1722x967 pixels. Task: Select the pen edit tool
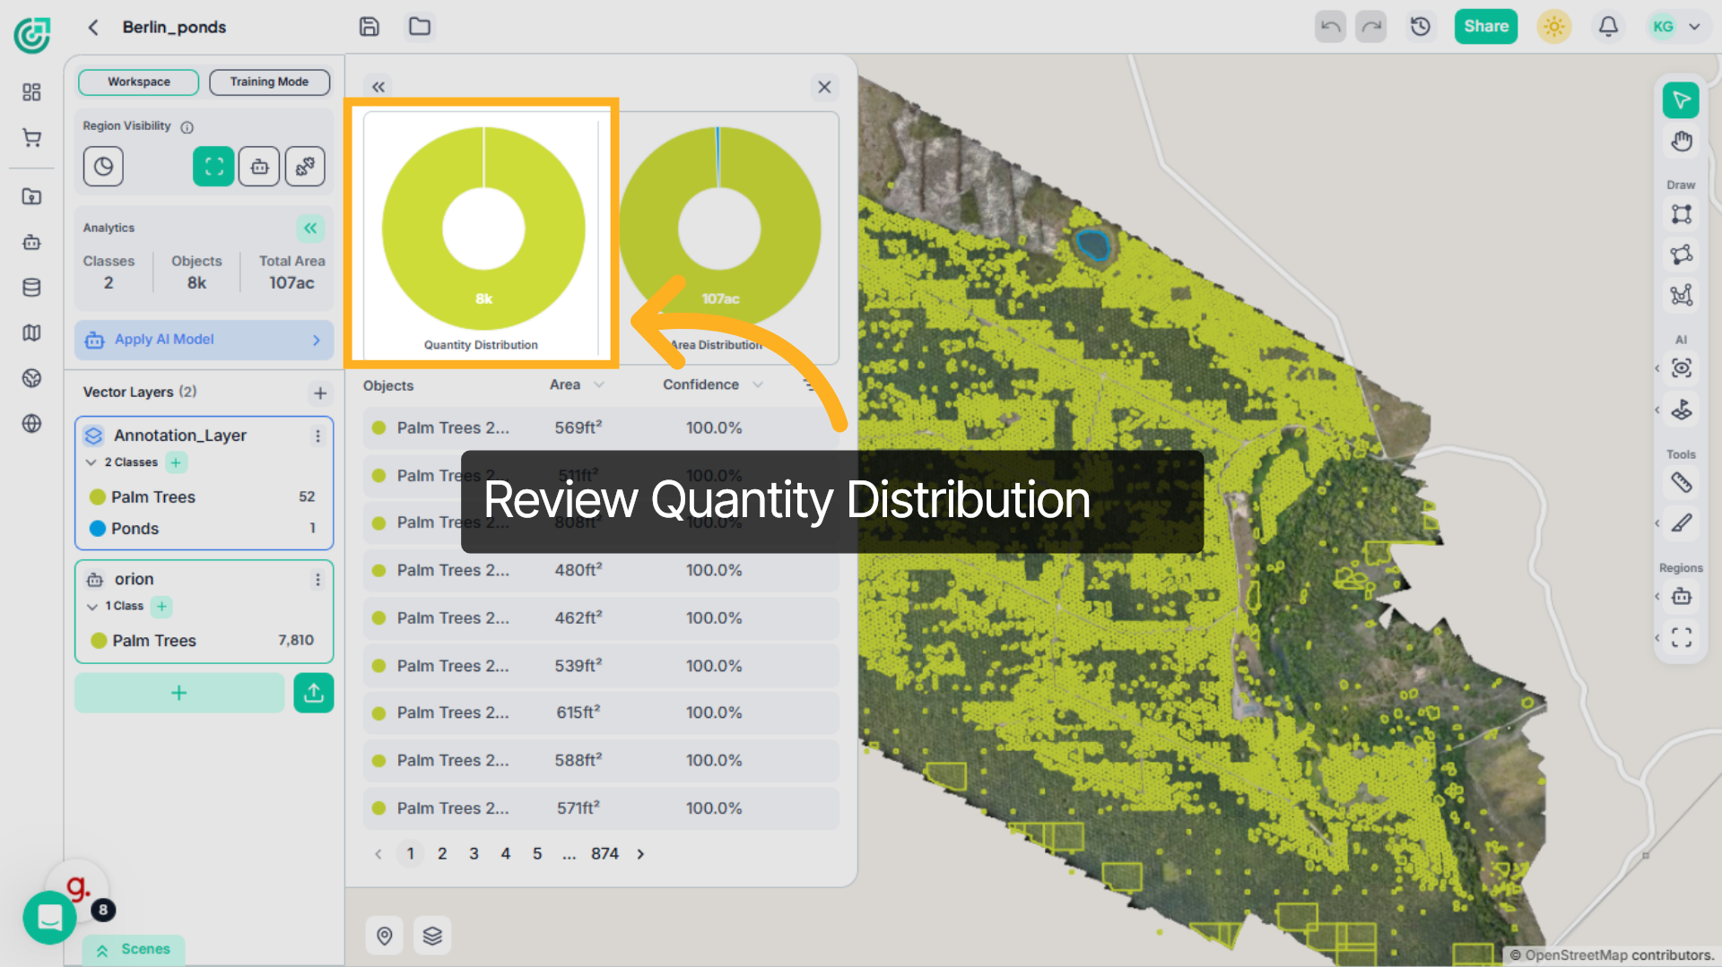point(1681,523)
